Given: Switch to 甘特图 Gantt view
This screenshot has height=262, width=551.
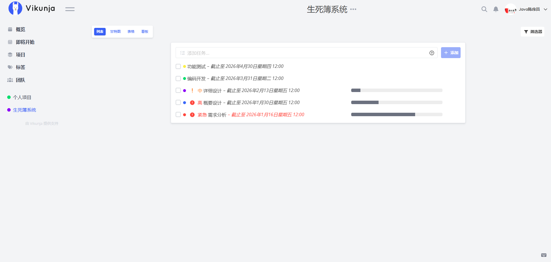Looking at the screenshot, I should pos(115,32).
